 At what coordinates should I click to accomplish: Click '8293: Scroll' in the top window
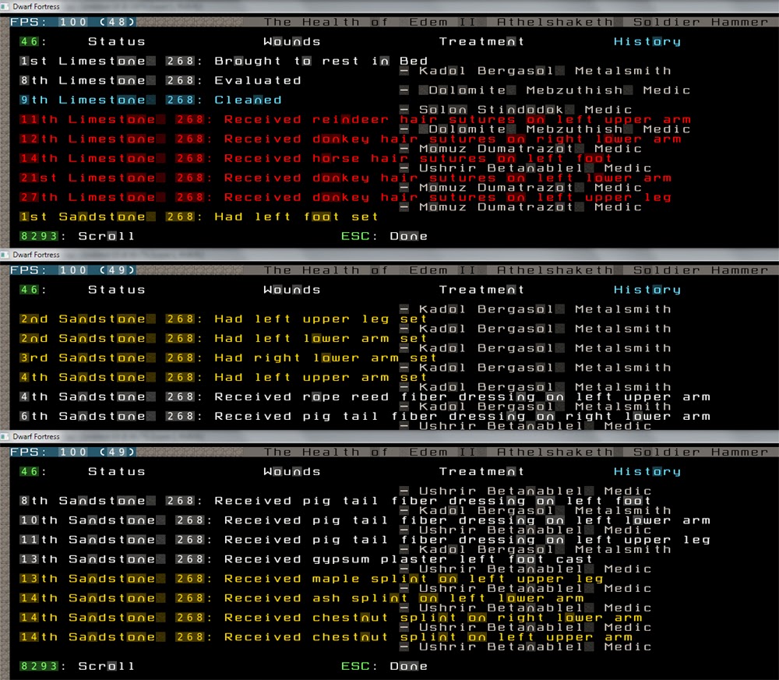(77, 237)
